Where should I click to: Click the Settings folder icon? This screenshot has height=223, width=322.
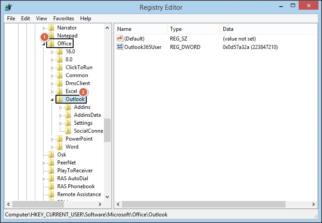pyautogui.click(x=68, y=123)
